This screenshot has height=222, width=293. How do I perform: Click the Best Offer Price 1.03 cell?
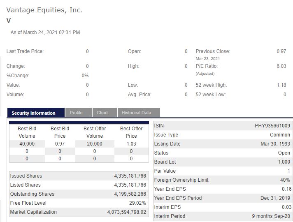[131, 144]
